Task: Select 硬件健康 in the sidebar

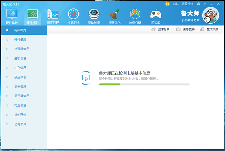Action: point(24,40)
